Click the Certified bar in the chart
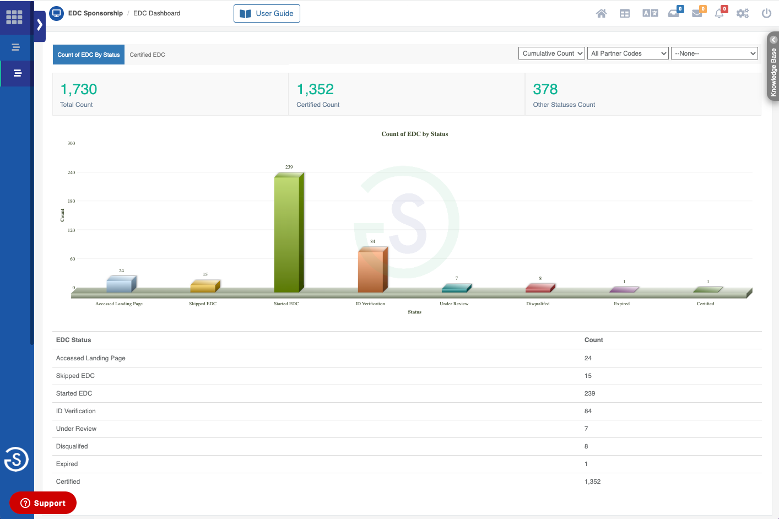 point(707,289)
